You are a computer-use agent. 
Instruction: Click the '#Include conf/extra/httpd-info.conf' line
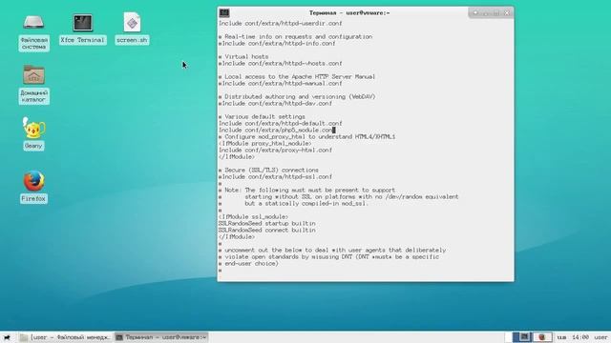(x=277, y=43)
